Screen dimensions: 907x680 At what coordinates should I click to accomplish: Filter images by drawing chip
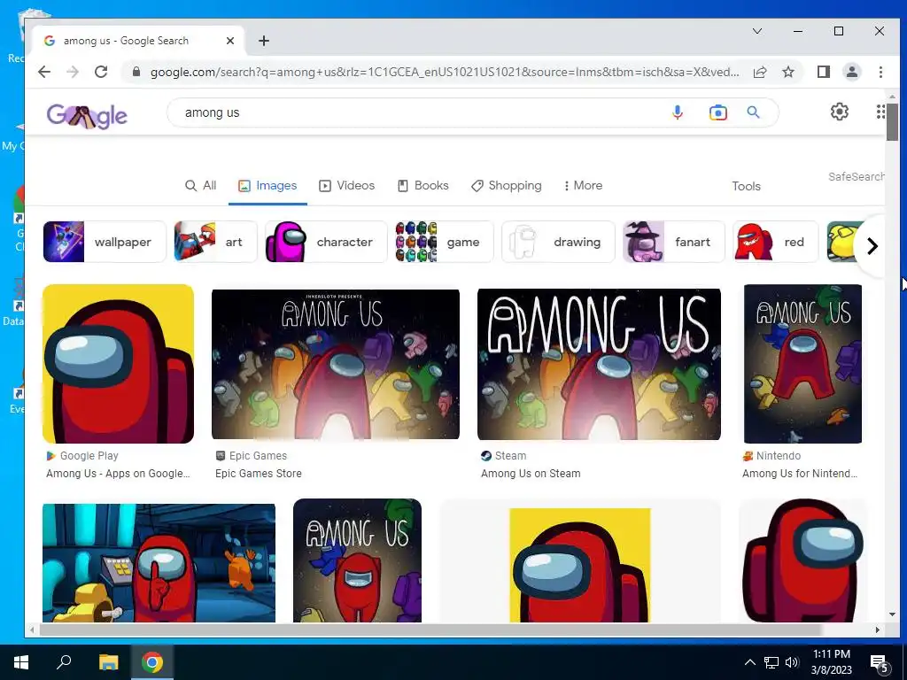[558, 242]
